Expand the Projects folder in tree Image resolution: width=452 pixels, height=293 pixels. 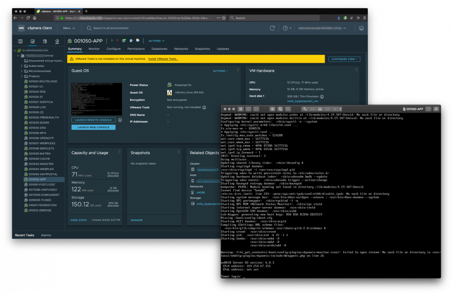pos(22,76)
